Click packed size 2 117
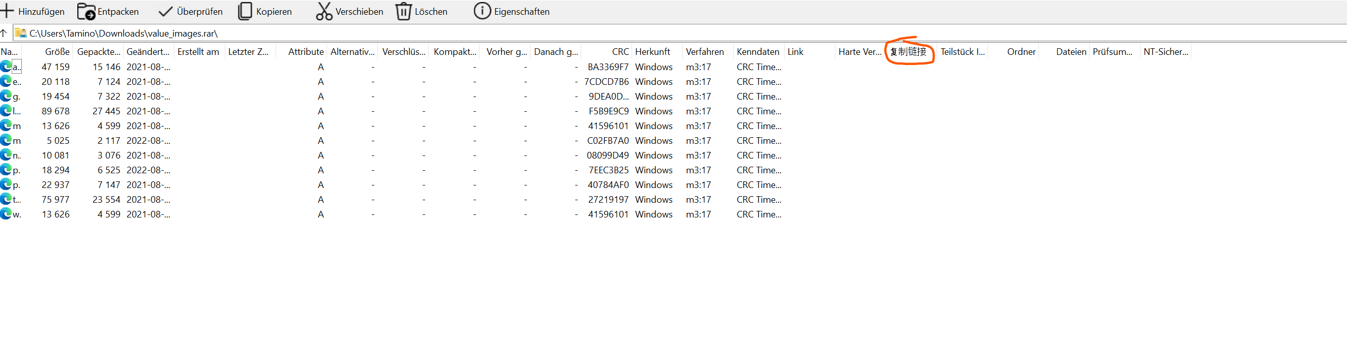The image size is (1347, 345). coord(109,141)
